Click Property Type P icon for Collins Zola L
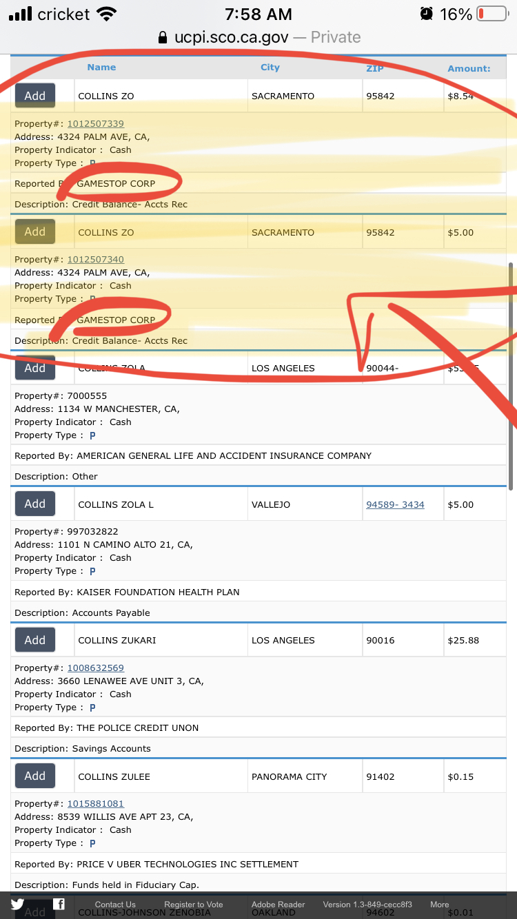Image resolution: width=517 pixels, height=919 pixels. pyautogui.click(x=92, y=571)
